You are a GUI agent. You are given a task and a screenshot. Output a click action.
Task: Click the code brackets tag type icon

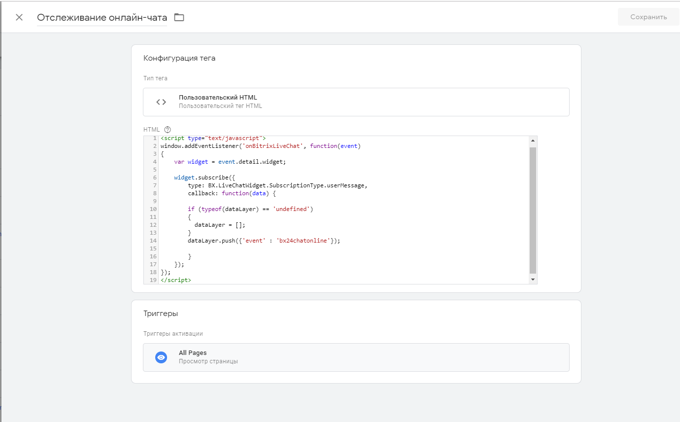[x=161, y=102]
